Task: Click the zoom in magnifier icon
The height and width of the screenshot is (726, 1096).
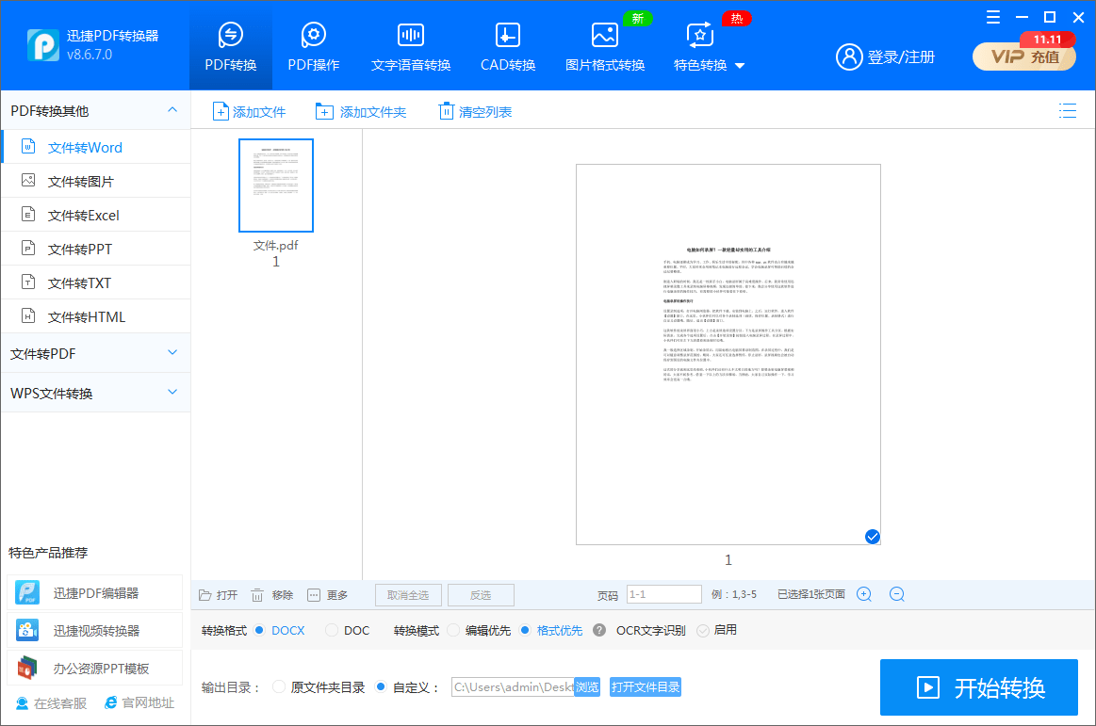Action: point(864,594)
